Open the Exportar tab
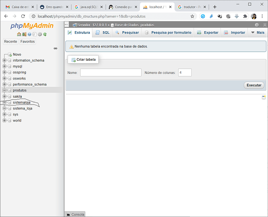Viewport: 268px width, 217px height. pyautogui.click(x=207, y=33)
